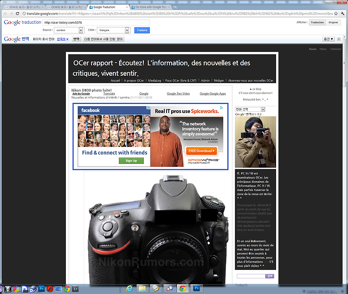This screenshot has height=294, width=348.
Task: Click the Google Seo Video ad link
Action: (178, 94)
